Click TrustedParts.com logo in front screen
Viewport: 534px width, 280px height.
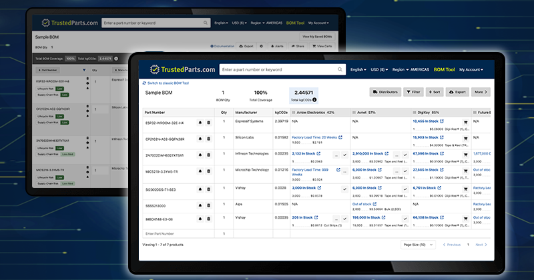tap(182, 69)
